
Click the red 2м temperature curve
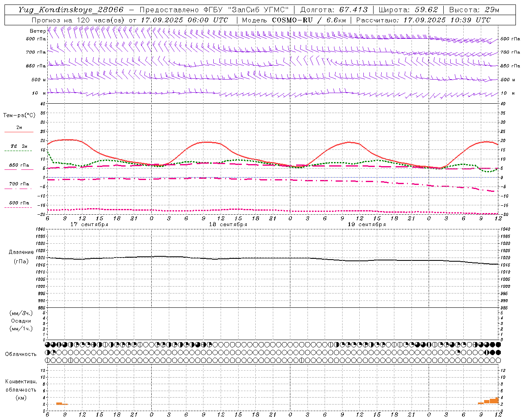(203, 142)
